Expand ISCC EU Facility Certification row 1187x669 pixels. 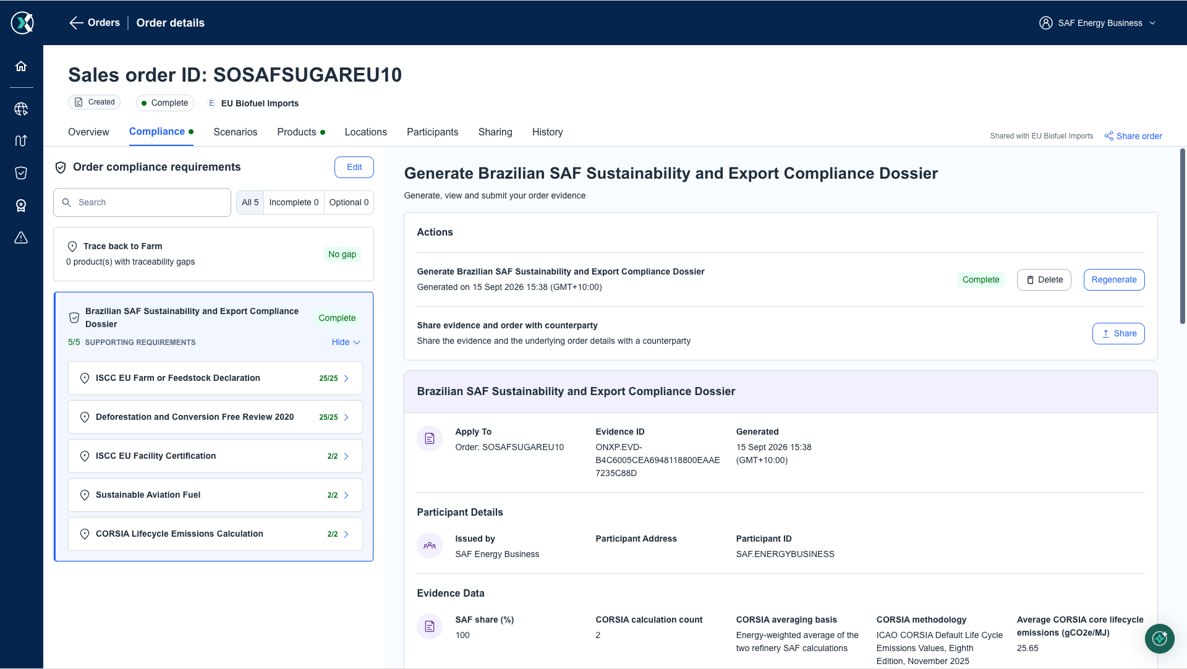tap(215, 456)
